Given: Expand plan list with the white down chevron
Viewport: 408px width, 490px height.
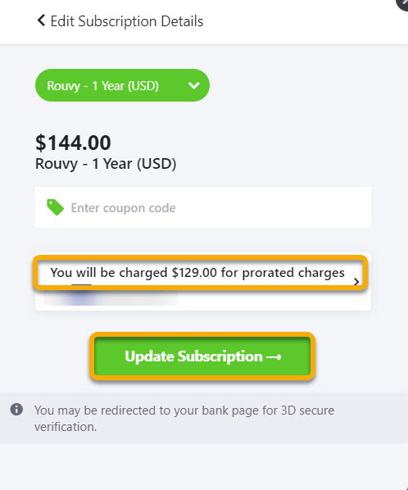Looking at the screenshot, I should (194, 85).
